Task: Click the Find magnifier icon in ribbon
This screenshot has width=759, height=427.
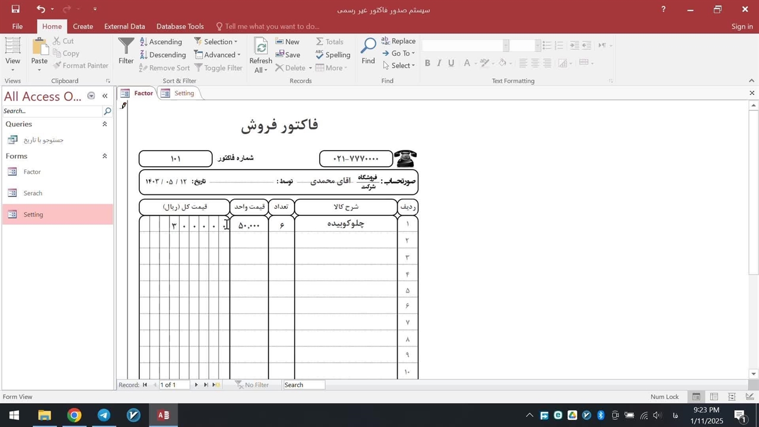Action: [x=368, y=46]
